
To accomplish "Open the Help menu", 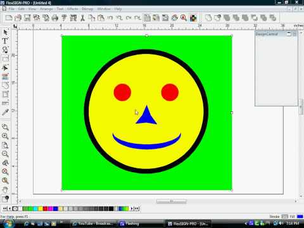I will coord(118,9).
